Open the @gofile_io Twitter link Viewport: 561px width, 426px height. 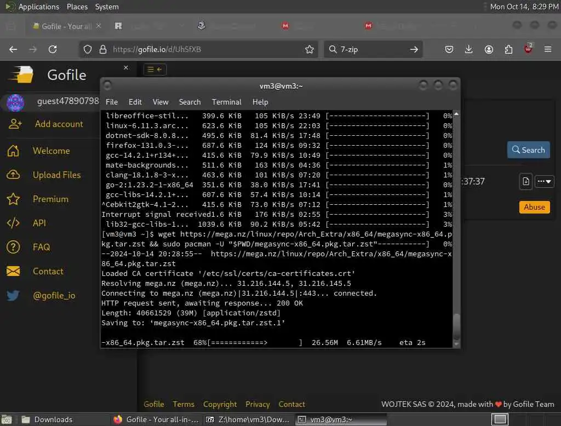pos(54,296)
